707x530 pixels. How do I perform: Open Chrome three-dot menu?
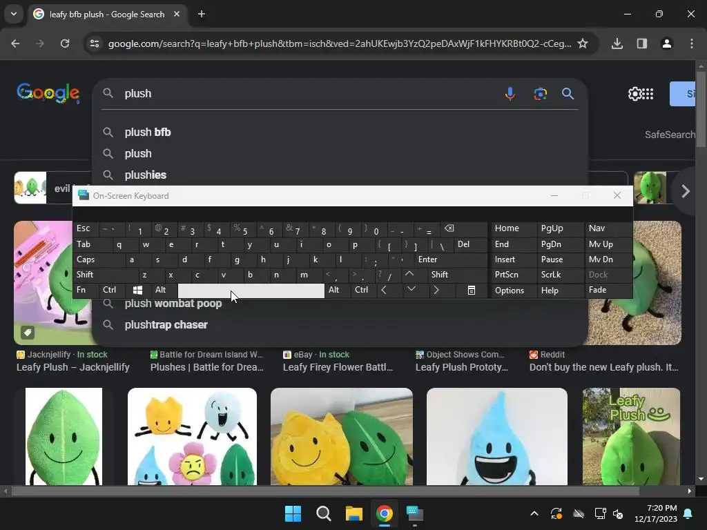[692, 43]
